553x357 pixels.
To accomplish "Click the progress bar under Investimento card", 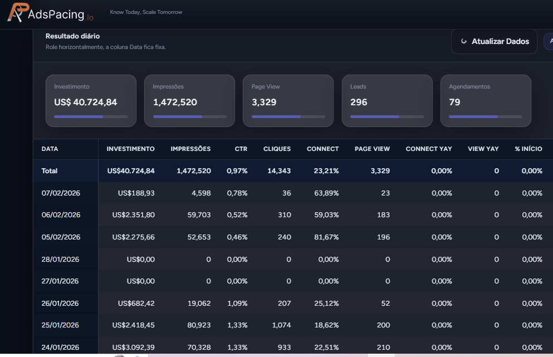I will [91, 116].
